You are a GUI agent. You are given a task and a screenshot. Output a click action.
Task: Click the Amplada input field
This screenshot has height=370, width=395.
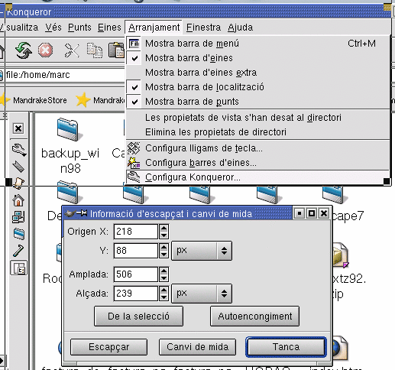coord(136,274)
